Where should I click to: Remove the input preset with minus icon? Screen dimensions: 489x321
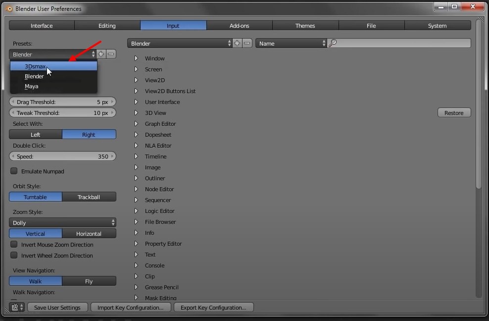[x=111, y=54]
